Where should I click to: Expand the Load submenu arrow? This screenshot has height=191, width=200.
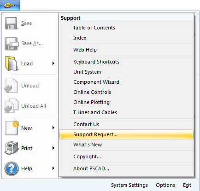pos(53,64)
